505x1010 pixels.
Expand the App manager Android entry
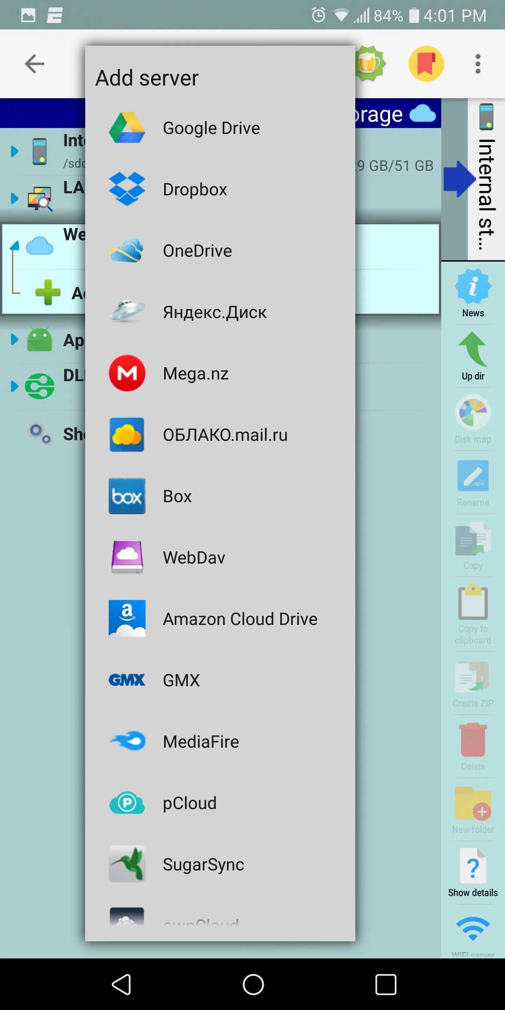coord(14,339)
